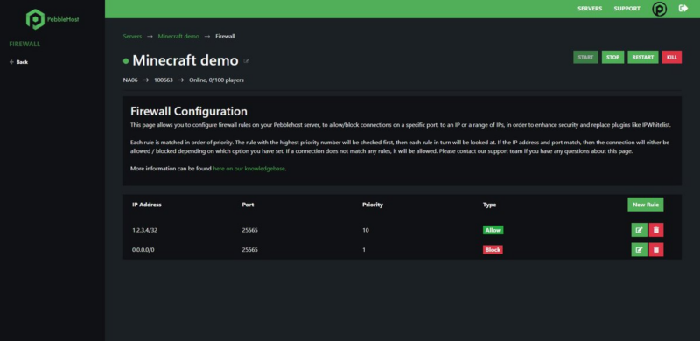Click the NA06 node label
This screenshot has width=700, height=341.
pyautogui.click(x=130, y=80)
